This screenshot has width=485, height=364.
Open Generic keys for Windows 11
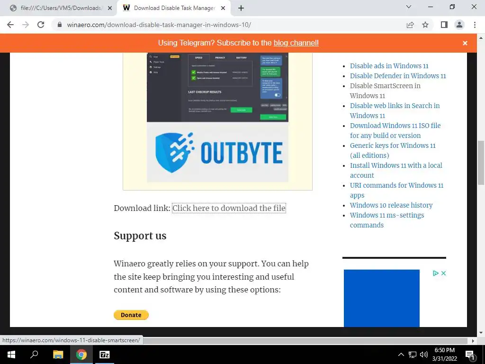(x=393, y=150)
